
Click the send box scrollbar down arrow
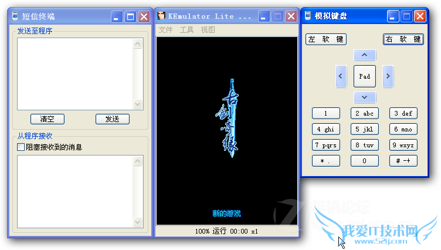pos(138,104)
